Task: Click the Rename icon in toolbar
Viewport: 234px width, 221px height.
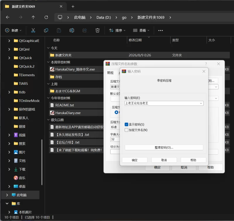Action: coord(72,30)
